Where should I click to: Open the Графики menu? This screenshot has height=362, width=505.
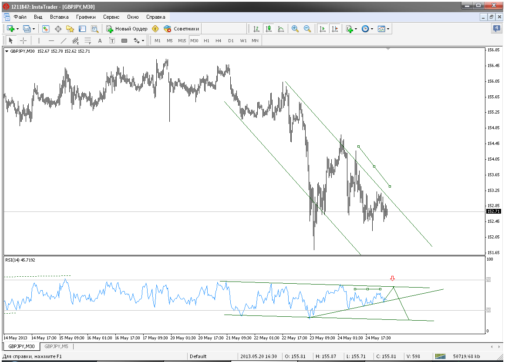pyautogui.click(x=86, y=17)
